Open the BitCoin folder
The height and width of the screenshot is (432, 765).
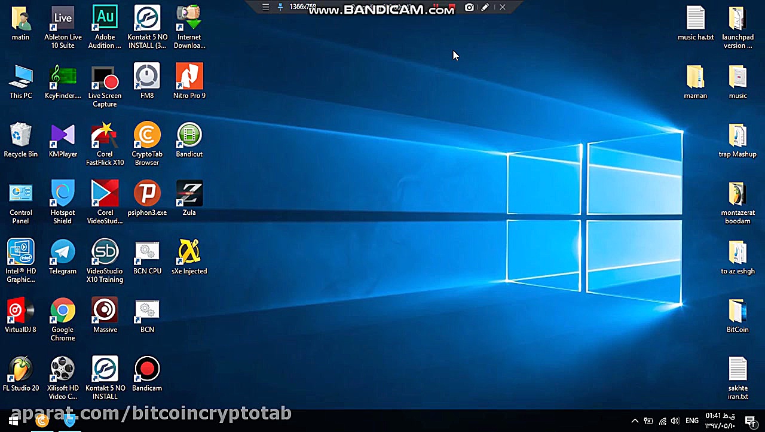tap(738, 311)
